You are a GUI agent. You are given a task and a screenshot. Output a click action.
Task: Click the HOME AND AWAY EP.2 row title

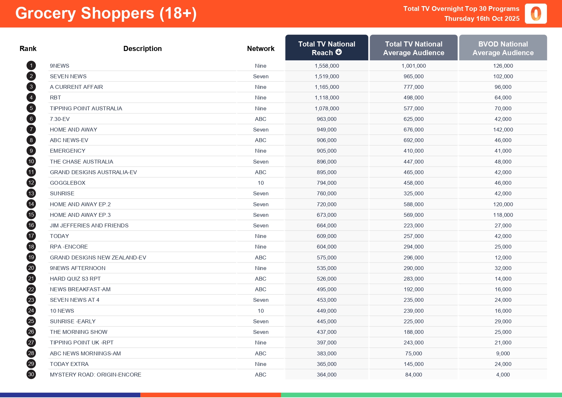tap(80, 204)
